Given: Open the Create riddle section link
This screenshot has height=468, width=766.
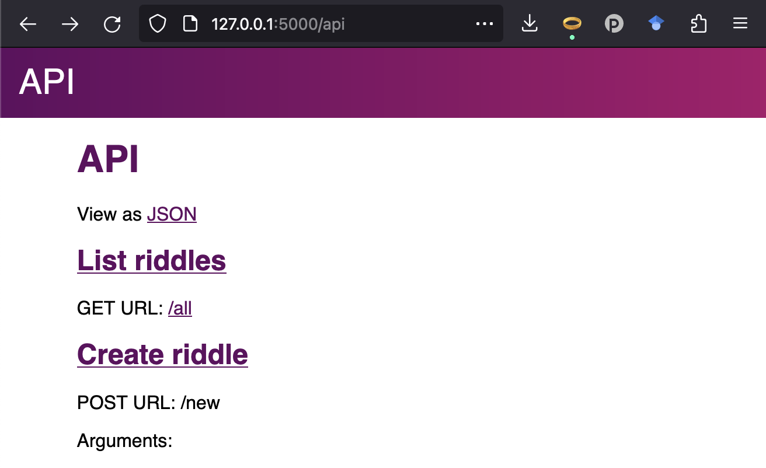Looking at the screenshot, I should pos(162,354).
